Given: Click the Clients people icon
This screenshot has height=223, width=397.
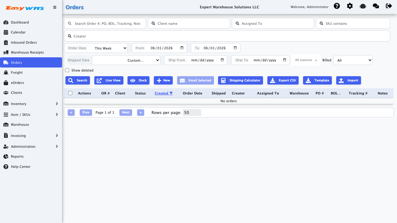Looking at the screenshot, I should tap(6, 93).
